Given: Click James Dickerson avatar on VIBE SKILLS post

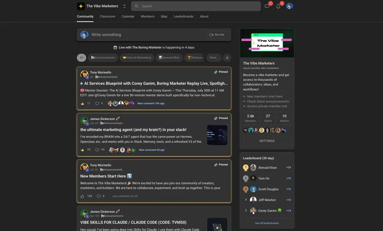Looking at the screenshot, I should (x=84, y=213).
